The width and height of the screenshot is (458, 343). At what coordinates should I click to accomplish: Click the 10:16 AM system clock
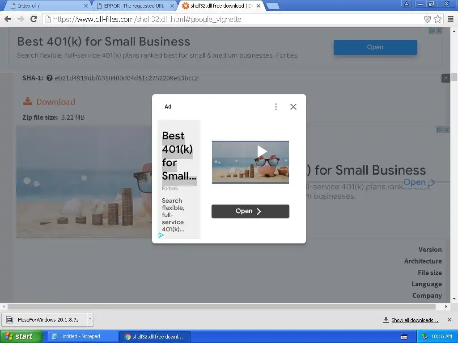tap(441, 337)
